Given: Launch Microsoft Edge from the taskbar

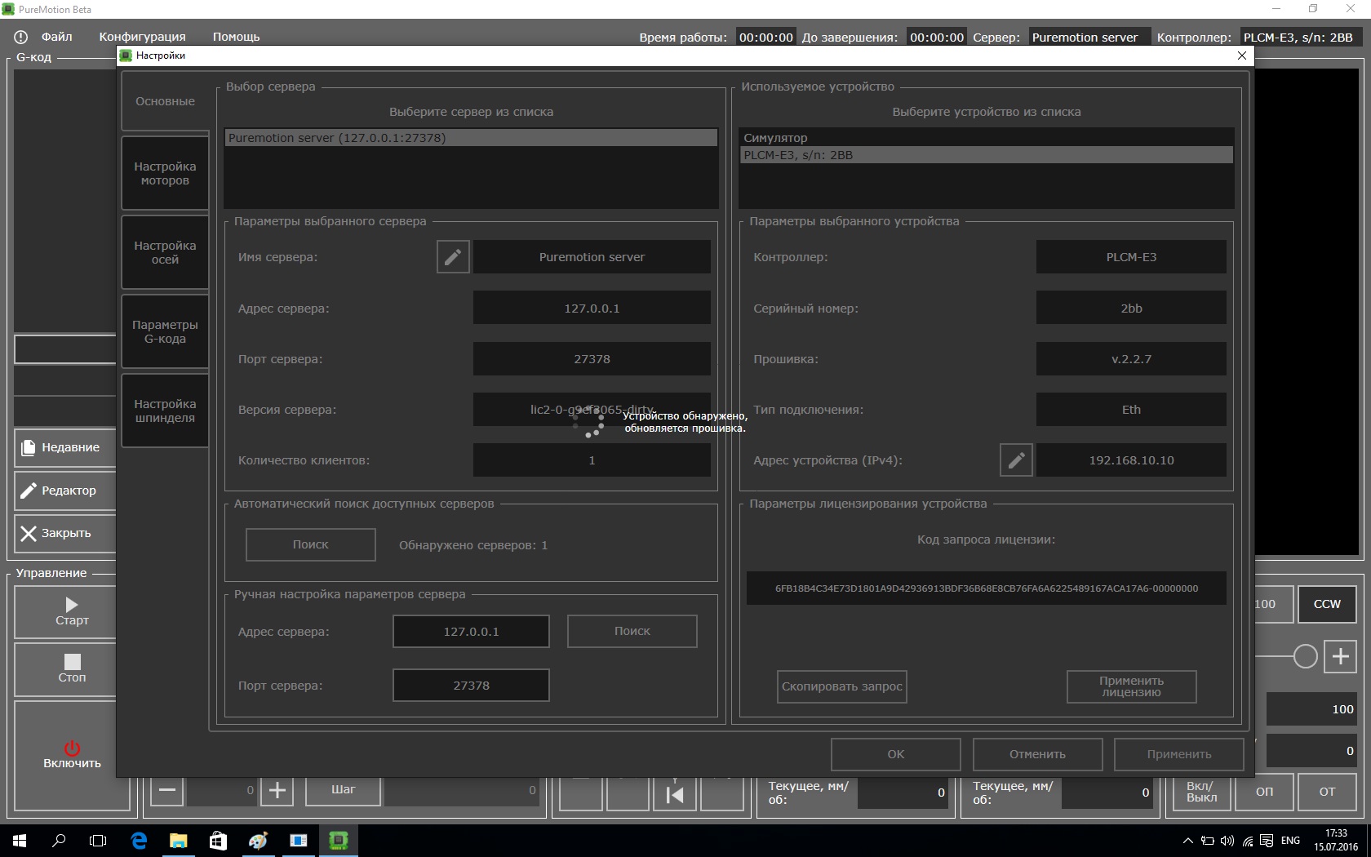Looking at the screenshot, I should 139,841.
